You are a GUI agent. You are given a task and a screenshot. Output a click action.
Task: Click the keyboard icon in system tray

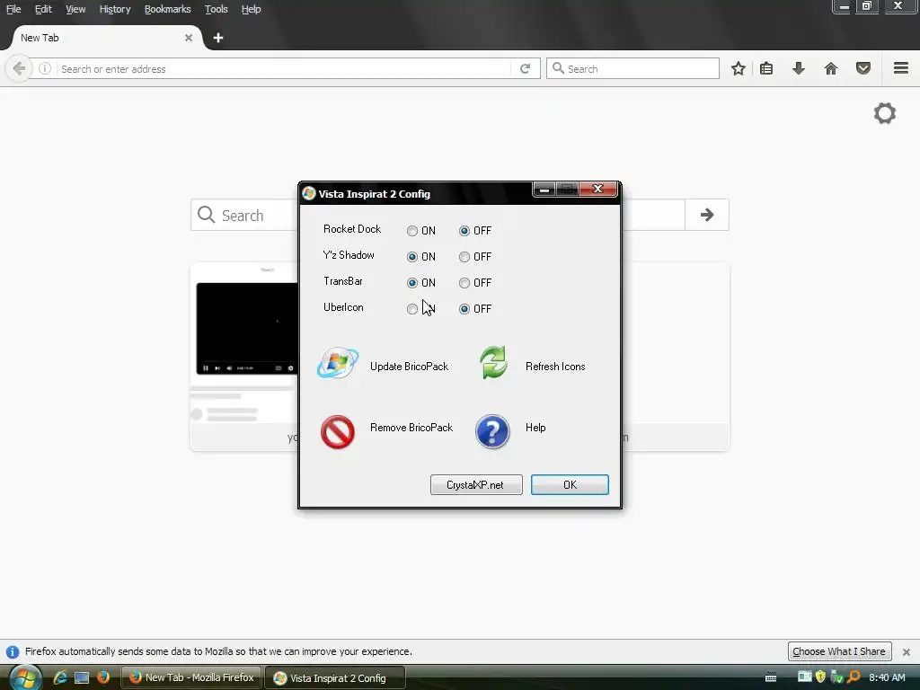(x=771, y=677)
